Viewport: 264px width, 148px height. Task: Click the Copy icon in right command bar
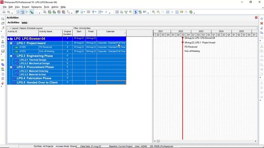[262, 33]
